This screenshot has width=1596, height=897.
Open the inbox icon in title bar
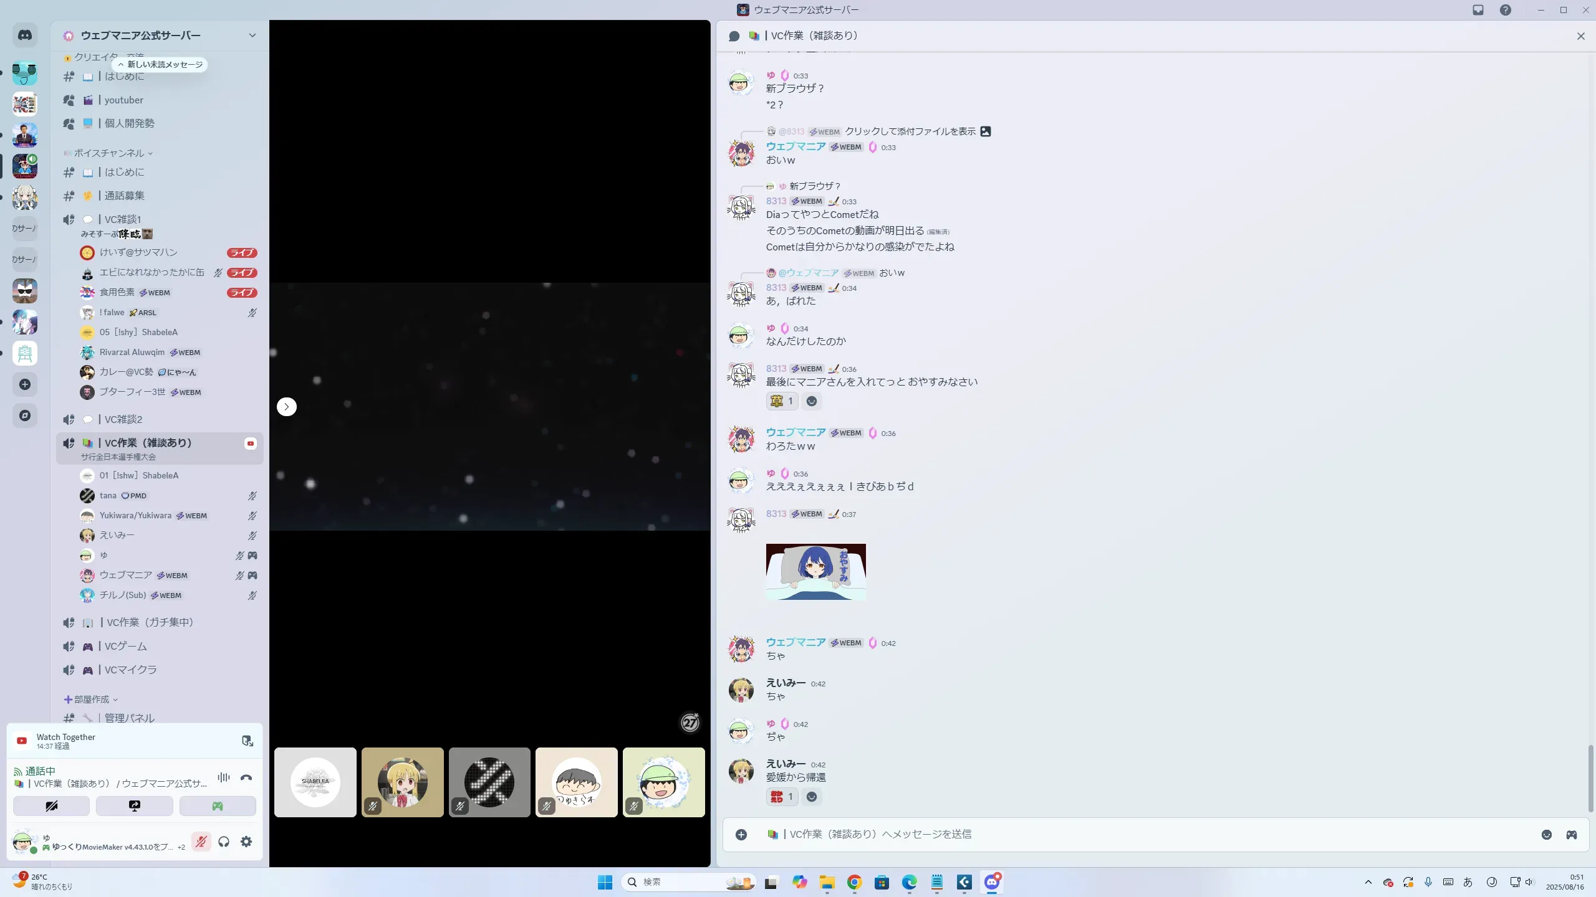coord(1478,10)
